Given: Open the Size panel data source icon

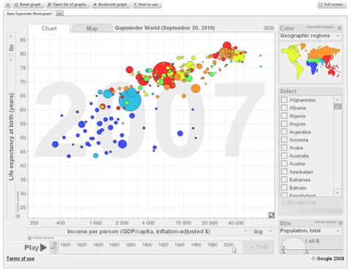Looking at the screenshot, I should tap(340, 223).
